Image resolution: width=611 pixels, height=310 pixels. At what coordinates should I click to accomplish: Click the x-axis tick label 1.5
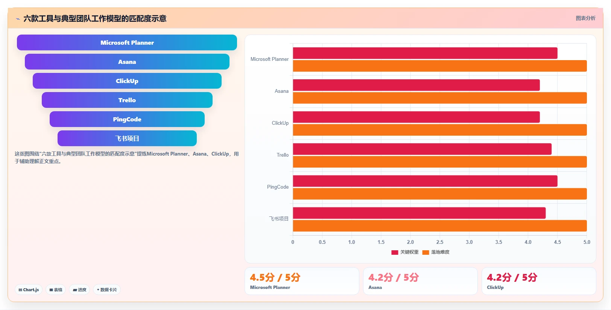point(381,242)
